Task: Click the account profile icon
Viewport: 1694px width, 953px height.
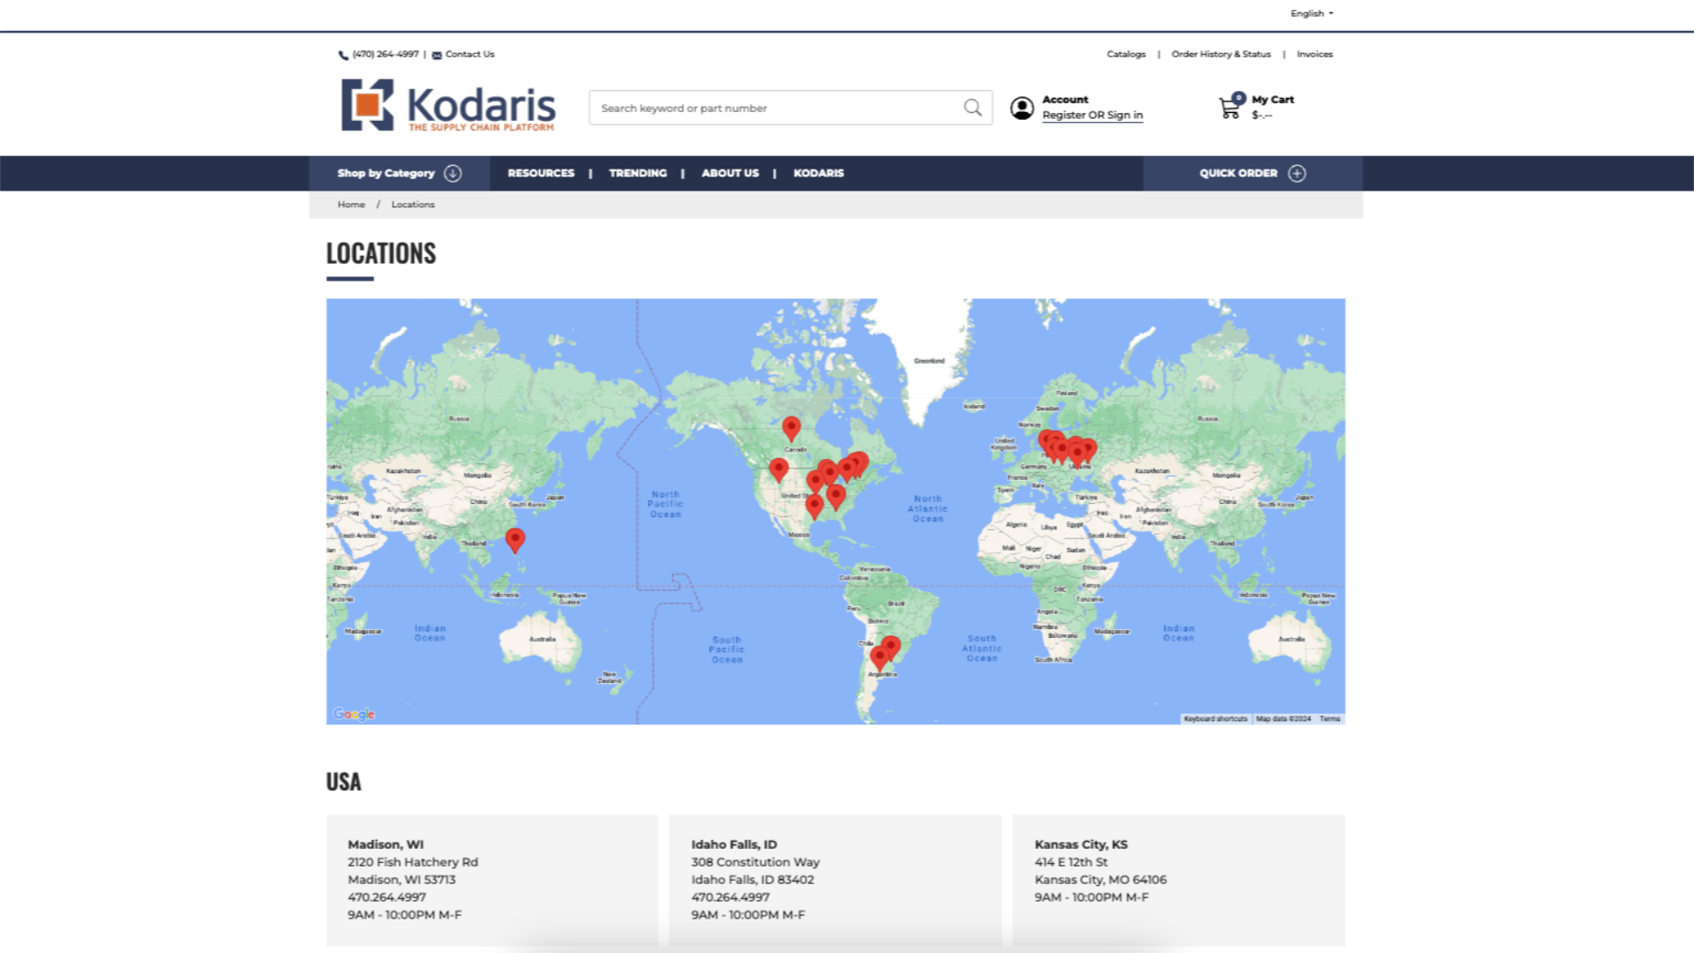Action: (x=1022, y=108)
